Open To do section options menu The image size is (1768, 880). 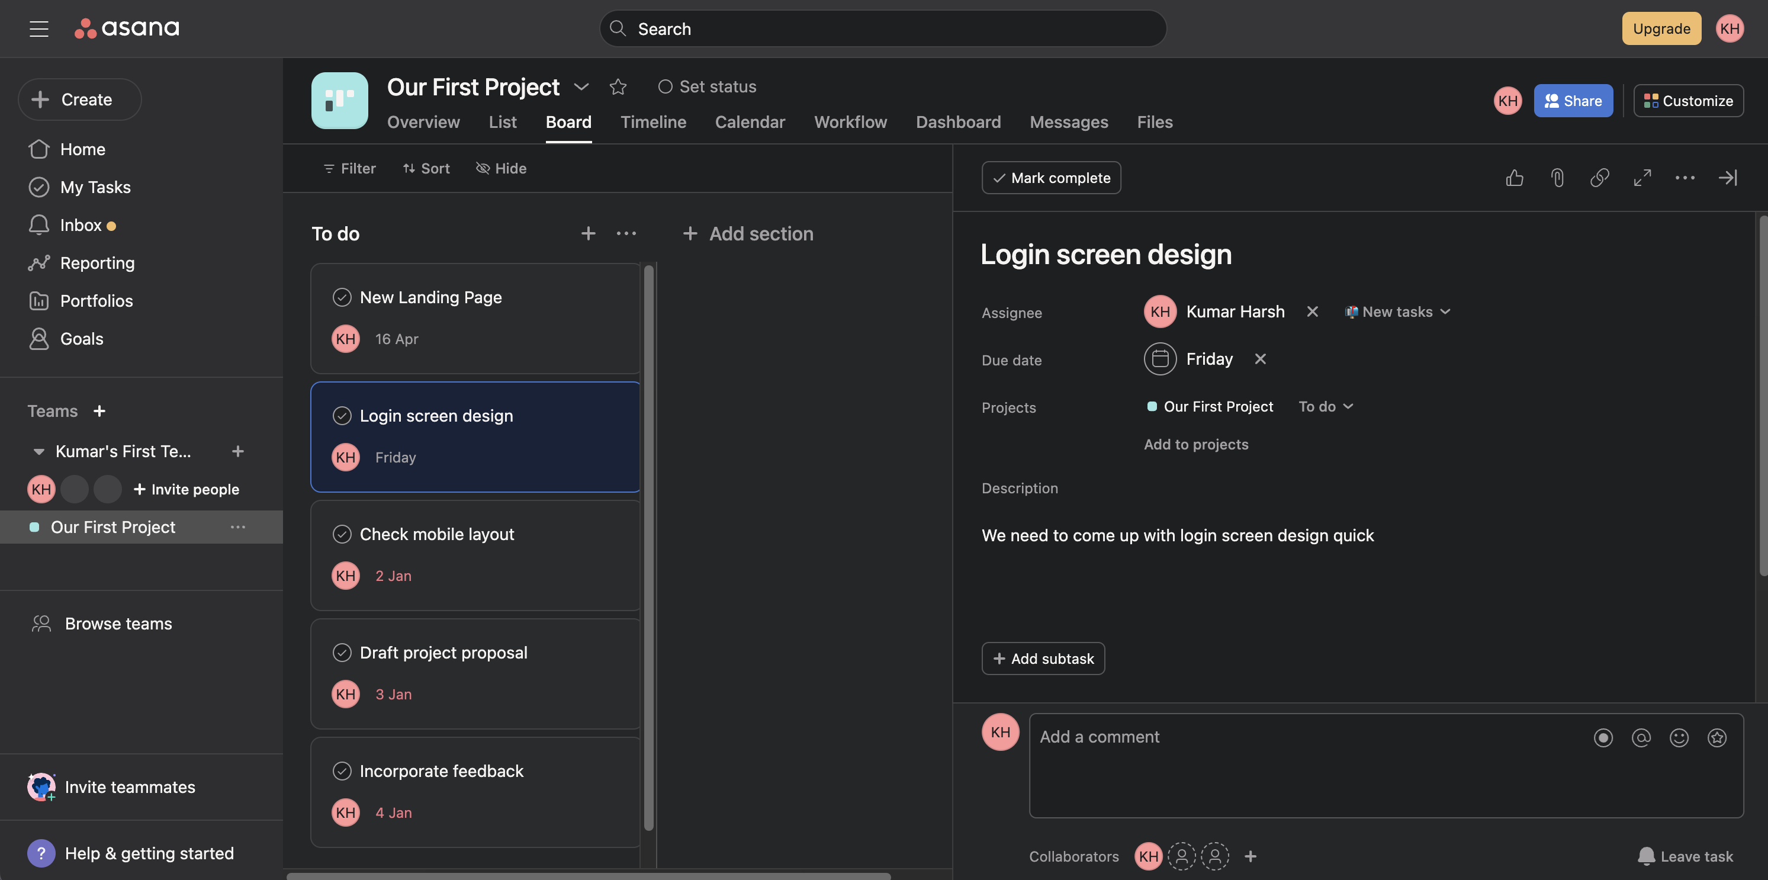(x=626, y=233)
